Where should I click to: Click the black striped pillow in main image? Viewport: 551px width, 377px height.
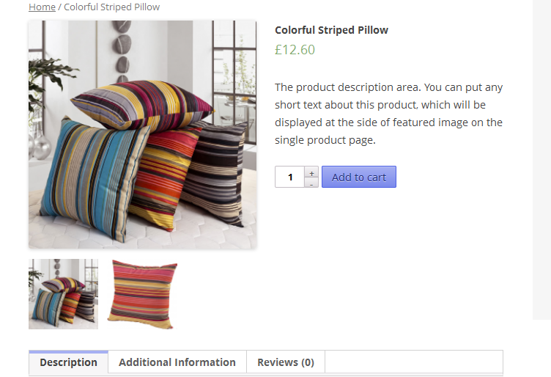[x=215, y=174]
